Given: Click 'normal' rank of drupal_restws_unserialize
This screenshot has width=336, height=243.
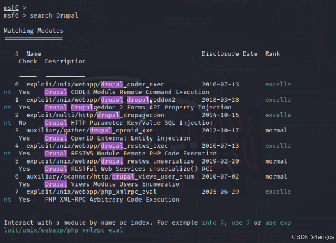Looking at the screenshot, I should coord(276,161).
